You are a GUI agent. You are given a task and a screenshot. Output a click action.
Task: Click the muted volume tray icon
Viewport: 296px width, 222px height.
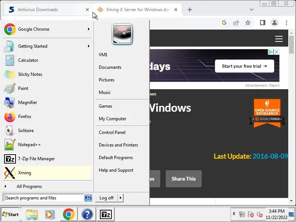click(x=260, y=214)
